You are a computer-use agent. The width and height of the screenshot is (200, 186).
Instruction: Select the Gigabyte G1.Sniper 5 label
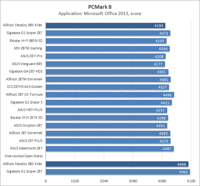point(26,102)
